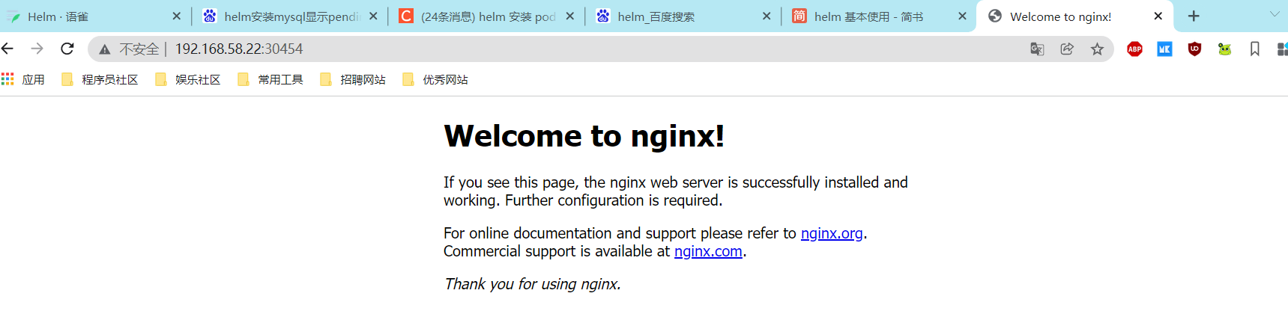The height and width of the screenshot is (311, 1288).
Task: Go forward to the next page
Action: [x=37, y=49]
